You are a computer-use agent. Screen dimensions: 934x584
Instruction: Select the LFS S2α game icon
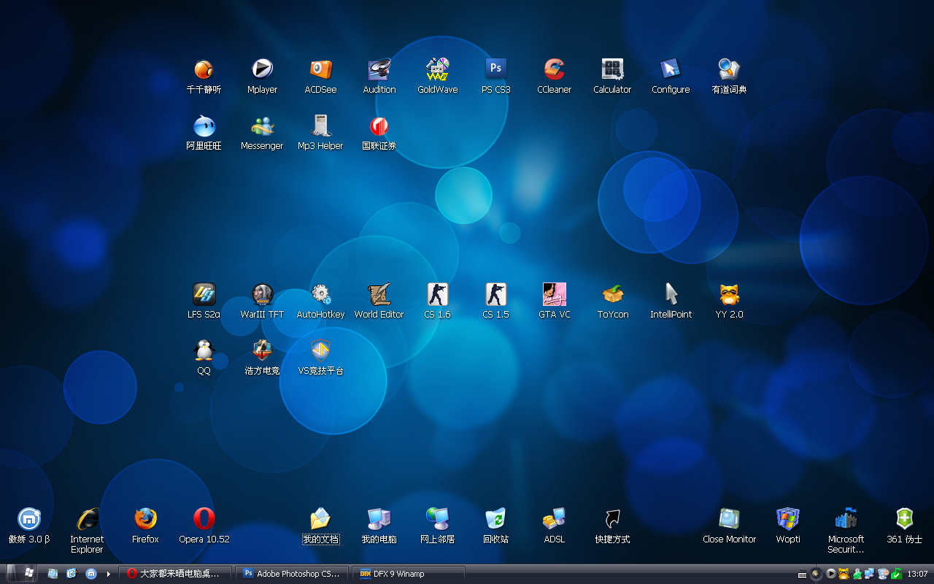click(204, 301)
